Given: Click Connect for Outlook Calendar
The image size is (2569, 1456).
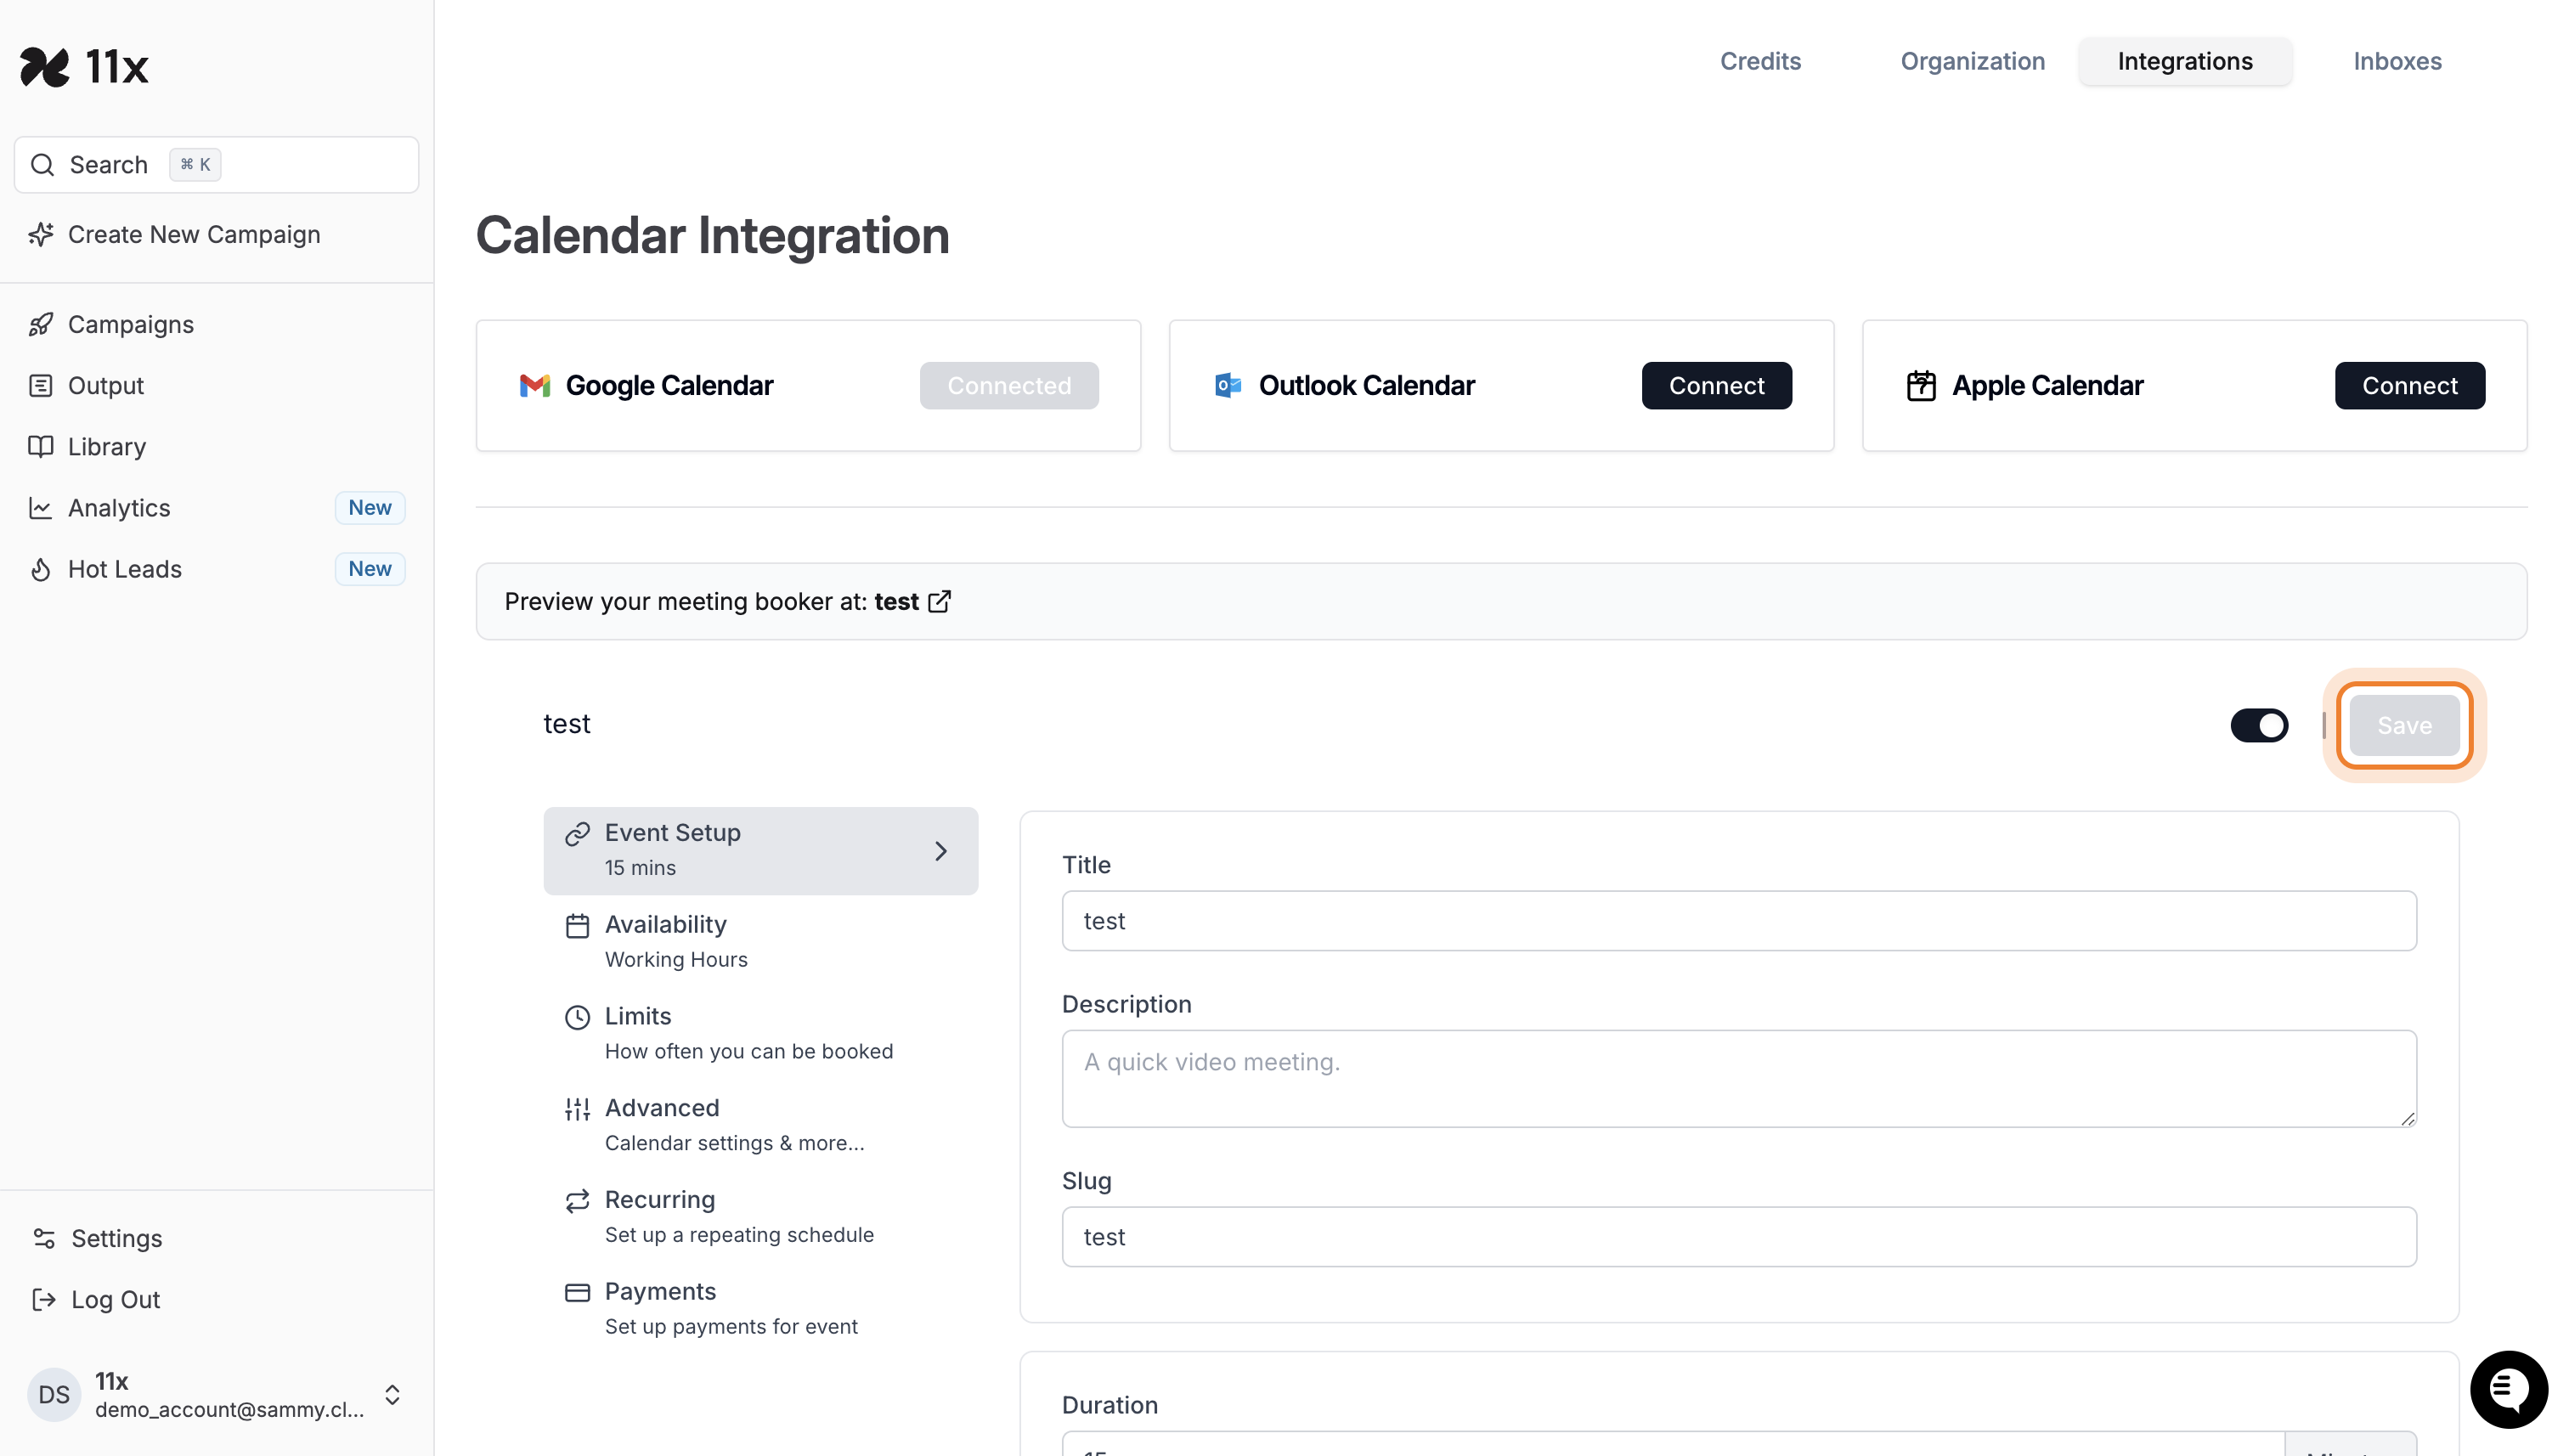Looking at the screenshot, I should 1716,385.
